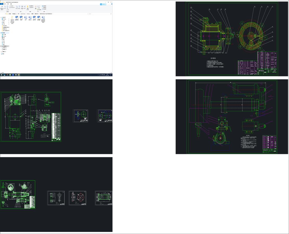Create a new folder via ribbon icon
The height and width of the screenshot is (234, 289).
coord(28,7)
